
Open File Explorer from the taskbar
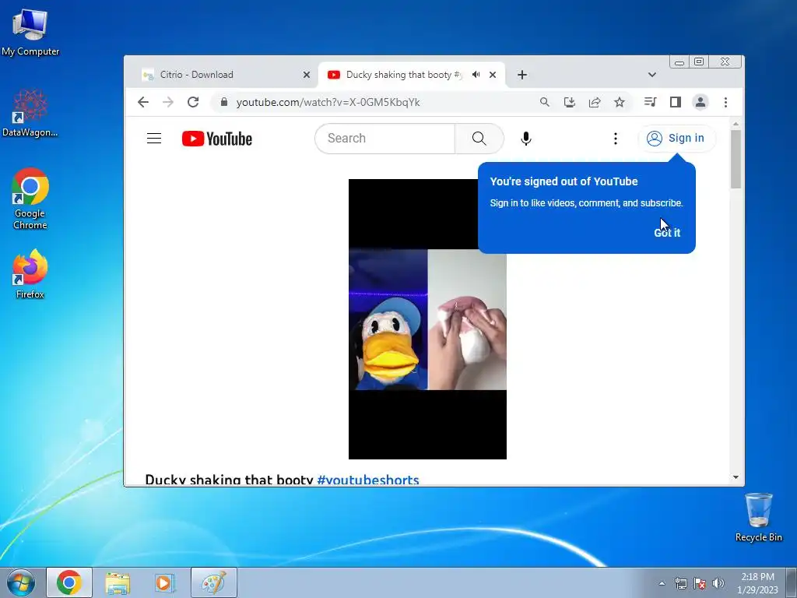point(118,582)
